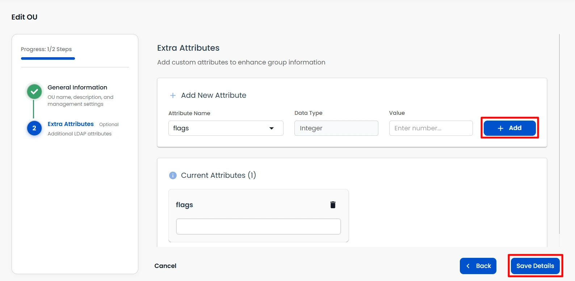Click the 'Attribute Name' field label

pyautogui.click(x=189, y=113)
